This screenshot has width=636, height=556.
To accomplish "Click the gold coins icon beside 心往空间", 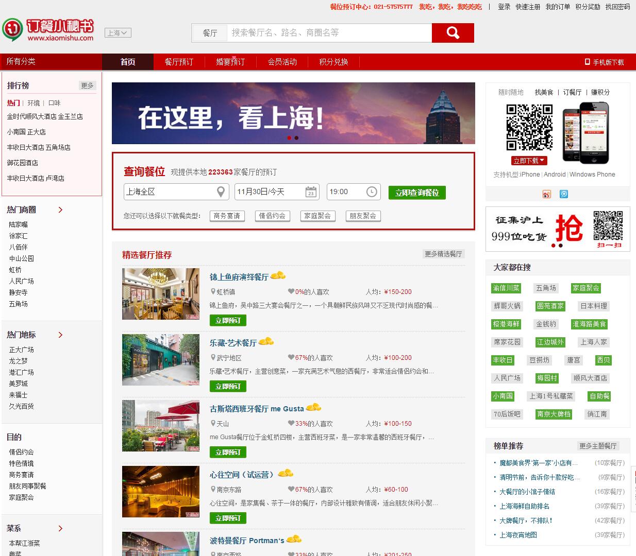I will (x=286, y=473).
